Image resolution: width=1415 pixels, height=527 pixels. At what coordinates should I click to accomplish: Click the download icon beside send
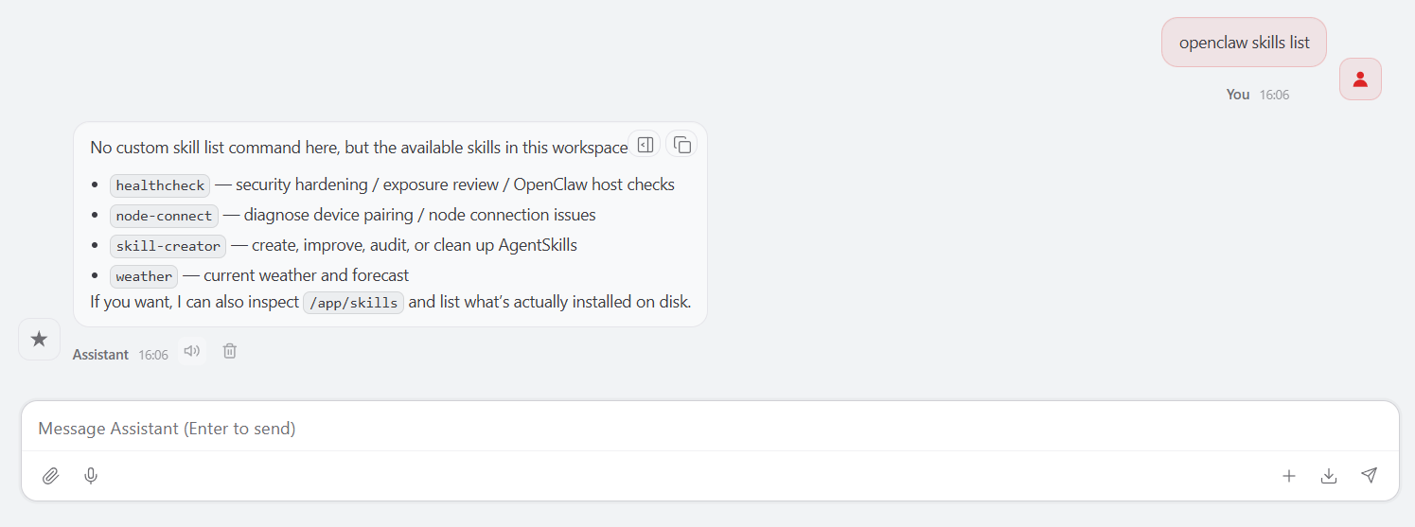coord(1329,476)
